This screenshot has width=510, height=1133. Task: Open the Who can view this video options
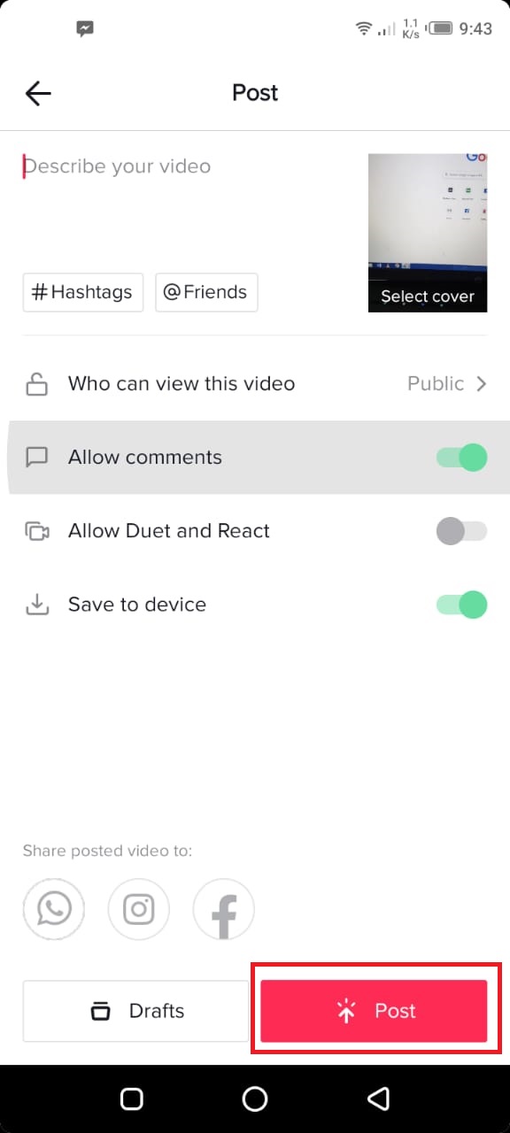(x=181, y=383)
